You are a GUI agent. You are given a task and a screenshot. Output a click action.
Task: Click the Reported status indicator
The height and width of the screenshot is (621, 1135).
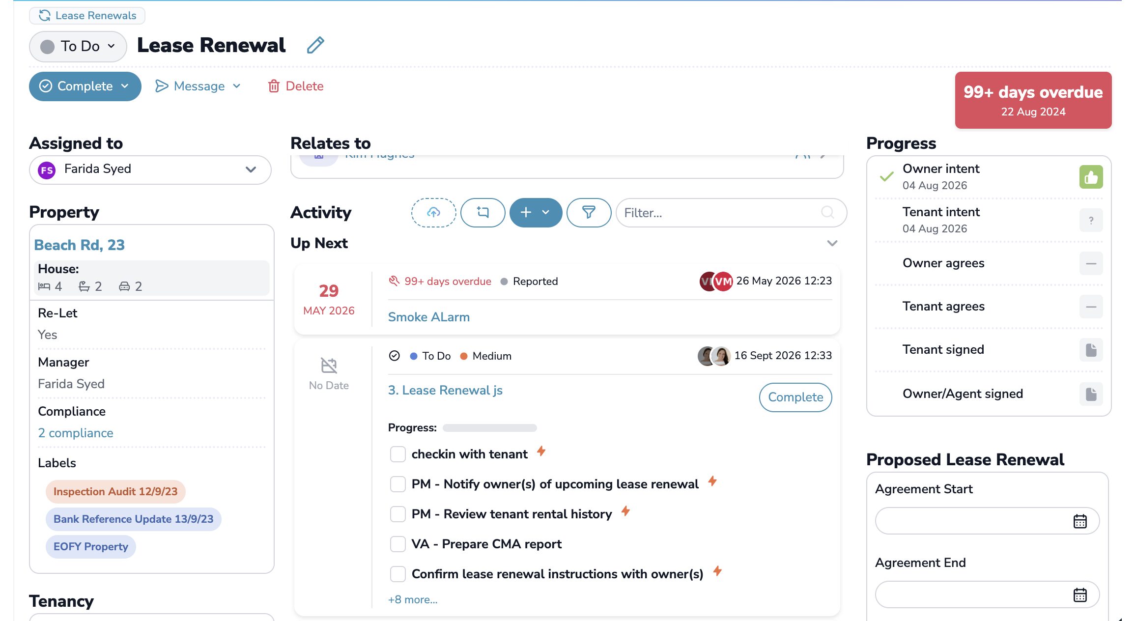click(529, 281)
